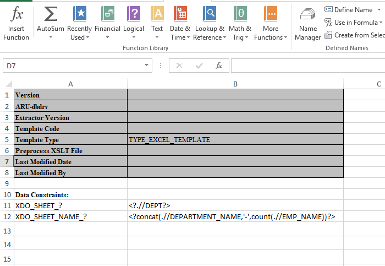The height and width of the screenshot is (266, 385).
Task: Open Financial functions menu
Action: [107, 23]
